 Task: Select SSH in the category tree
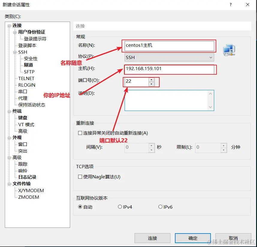tap(23, 52)
